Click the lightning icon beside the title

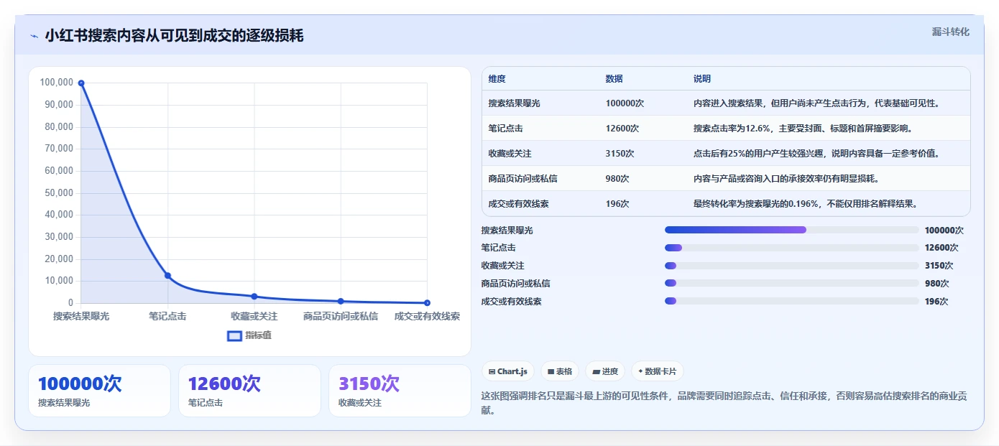[x=34, y=36]
